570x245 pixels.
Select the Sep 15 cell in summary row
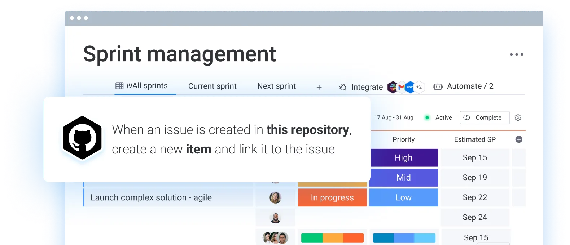pyautogui.click(x=476, y=237)
